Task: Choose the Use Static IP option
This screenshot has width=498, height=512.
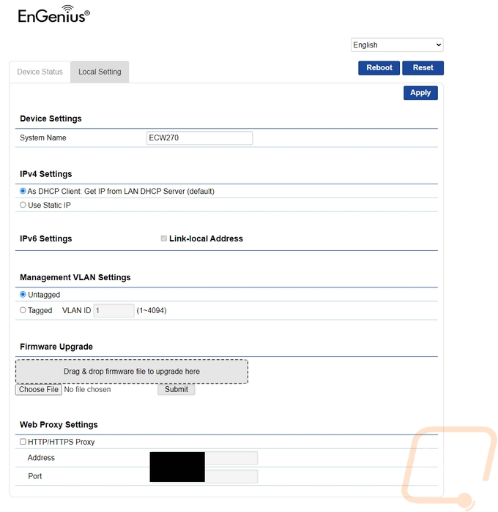Action: (23, 206)
